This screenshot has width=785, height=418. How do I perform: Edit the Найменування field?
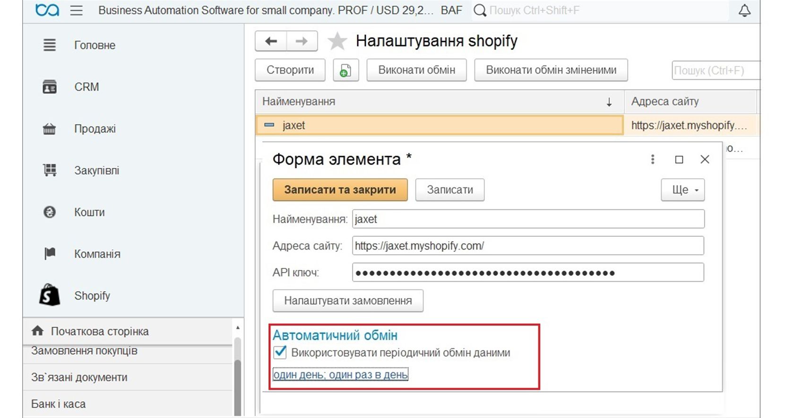click(x=528, y=219)
